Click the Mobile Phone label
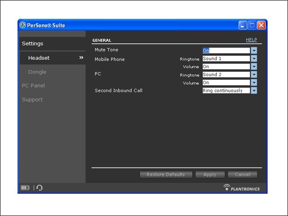Image resolution: width=288 pixels, height=216 pixels. click(110, 59)
